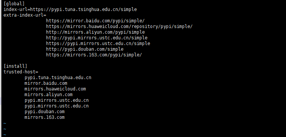Click the trusted-host= key line
The width and height of the screenshot is (286, 137).
[x=21, y=72]
